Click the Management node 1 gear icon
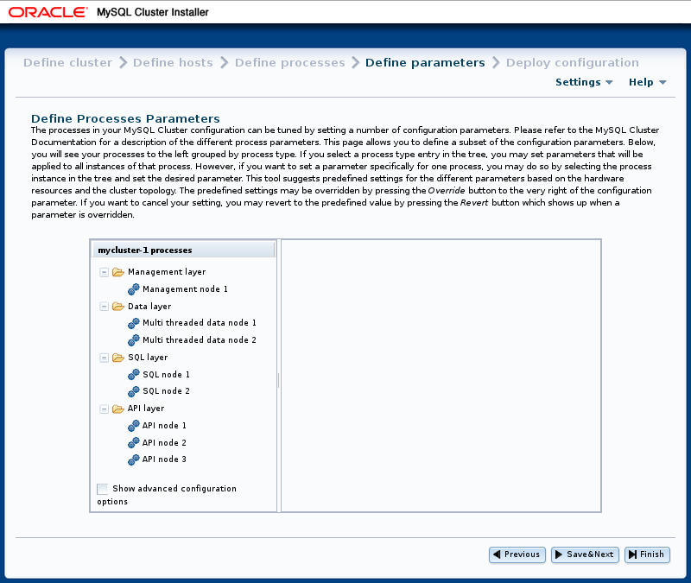 click(x=134, y=289)
